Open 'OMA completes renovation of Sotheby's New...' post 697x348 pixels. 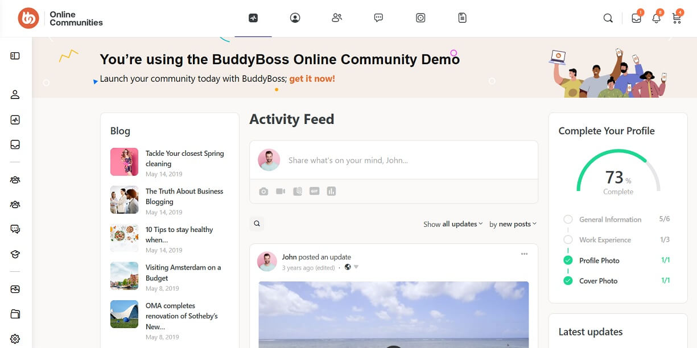(182, 316)
